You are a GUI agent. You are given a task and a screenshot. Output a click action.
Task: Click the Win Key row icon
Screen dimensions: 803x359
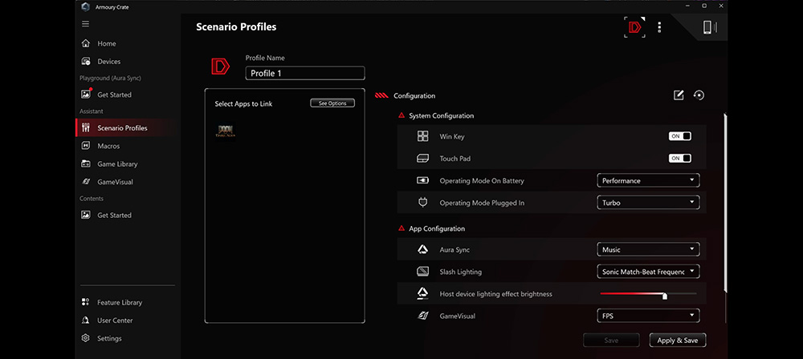point(422,136)
